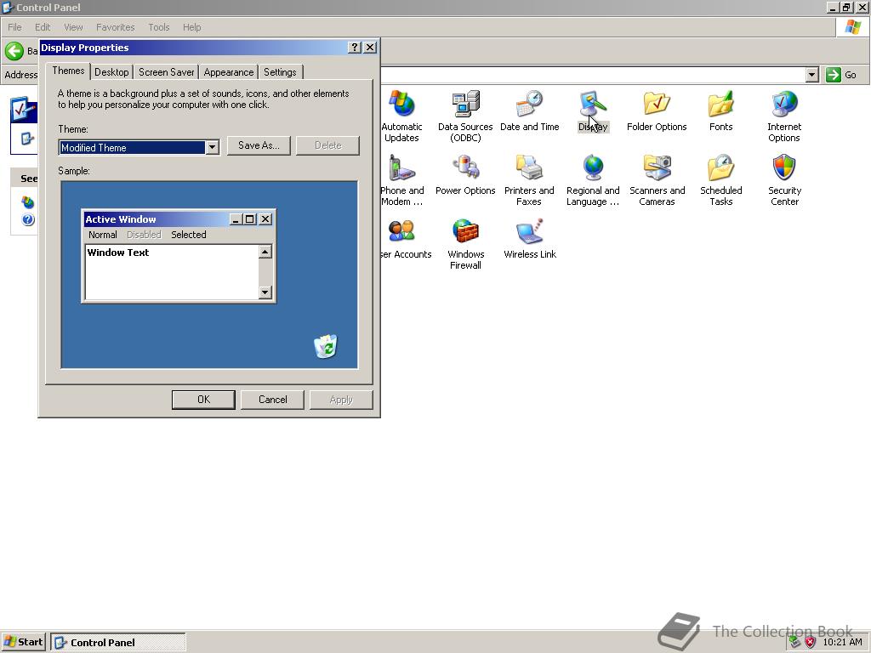Open the File menu in Control Panel
The image size is (871, 653).
click(14, 27)
